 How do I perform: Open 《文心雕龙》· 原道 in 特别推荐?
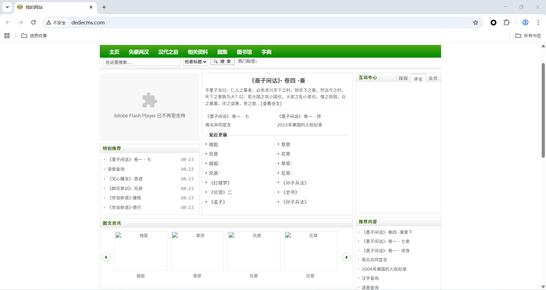coord(125,179)
